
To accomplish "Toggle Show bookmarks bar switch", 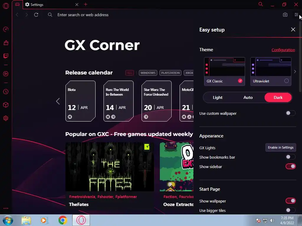I will (290, 157).
